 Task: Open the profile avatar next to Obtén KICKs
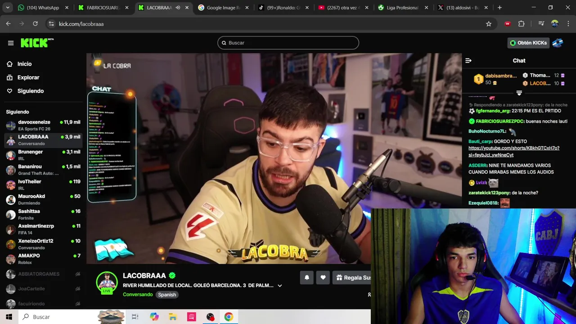558,43
